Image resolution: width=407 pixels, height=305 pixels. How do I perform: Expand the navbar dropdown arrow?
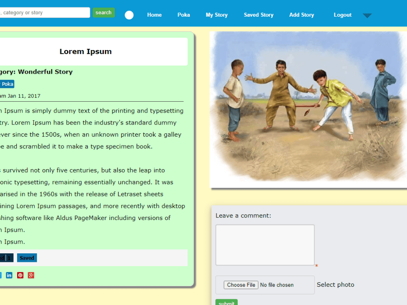pyautogui.click(x=367, y=15)
